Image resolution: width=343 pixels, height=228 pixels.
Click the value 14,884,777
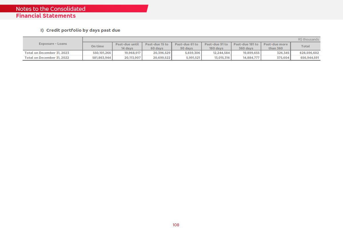click(251, 58)
